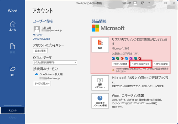Click the アカウントの管理 button
The image size is (178, 124).
point(120,64)
